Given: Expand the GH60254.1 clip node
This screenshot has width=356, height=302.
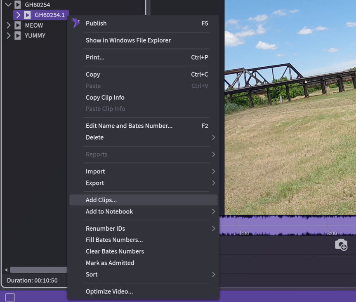Looking at the screenshot, I should [18, 15].
